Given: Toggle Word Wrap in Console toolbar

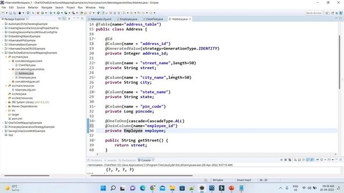Looking at the screenshot, I should 303,160.
